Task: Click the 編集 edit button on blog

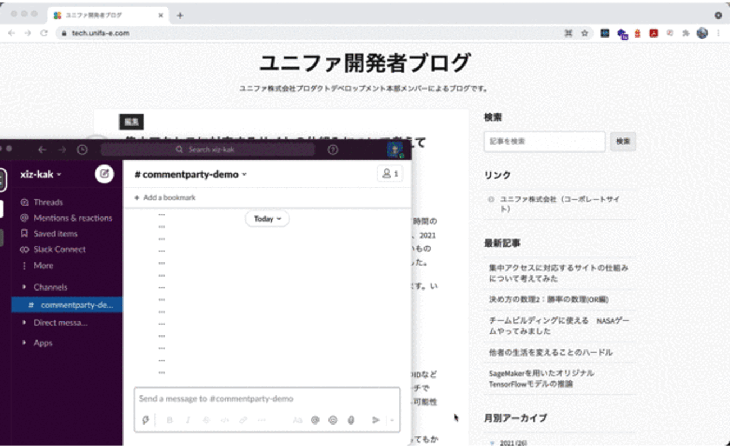Action: 131,121
